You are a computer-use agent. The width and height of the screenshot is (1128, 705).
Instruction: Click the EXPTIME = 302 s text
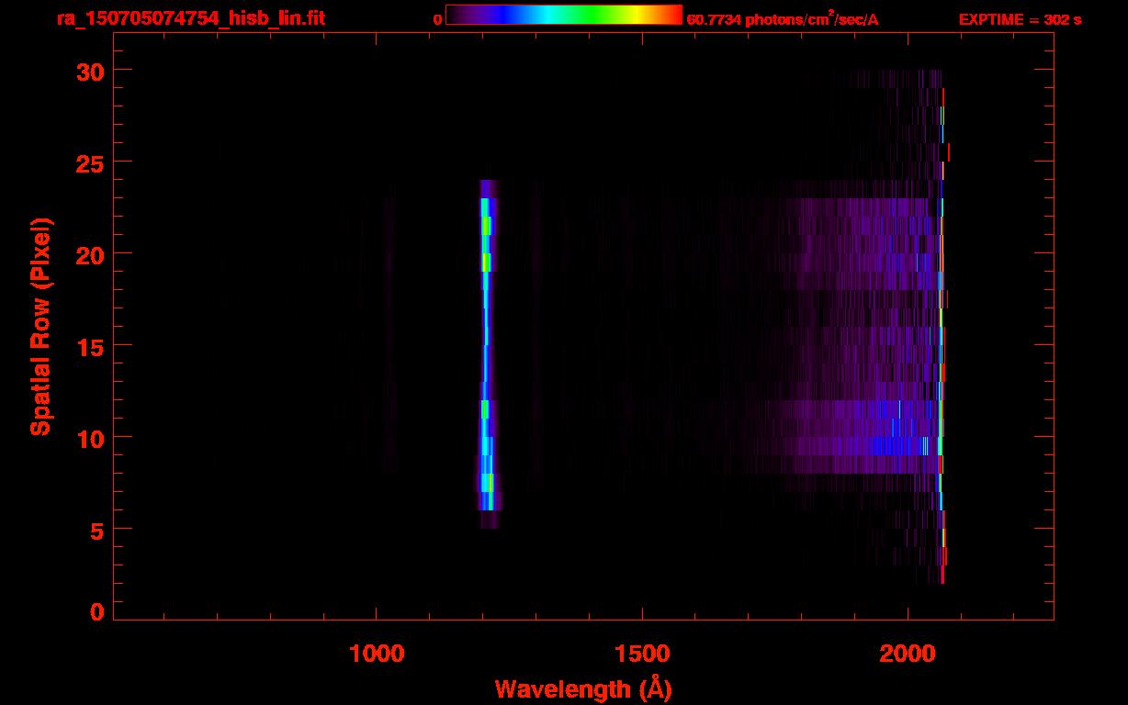[x=1020, y=19]
